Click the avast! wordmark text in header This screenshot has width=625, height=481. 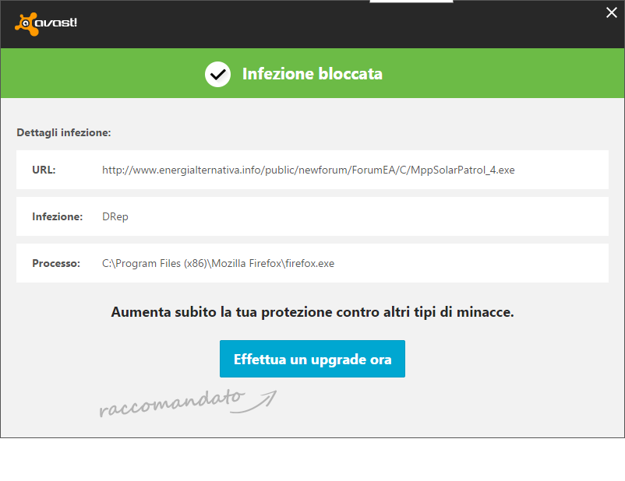point(58,23)
